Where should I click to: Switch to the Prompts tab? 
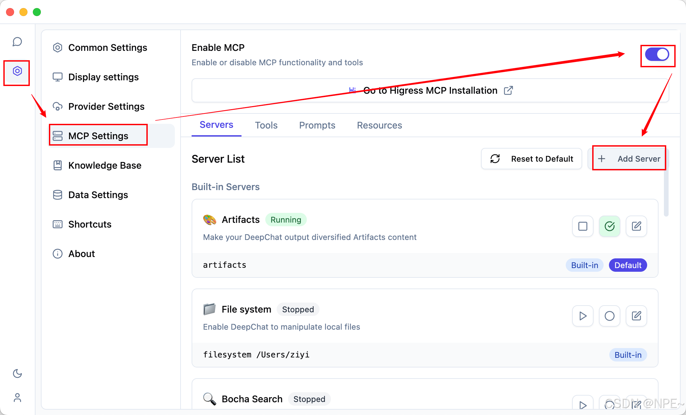[317, 125]
